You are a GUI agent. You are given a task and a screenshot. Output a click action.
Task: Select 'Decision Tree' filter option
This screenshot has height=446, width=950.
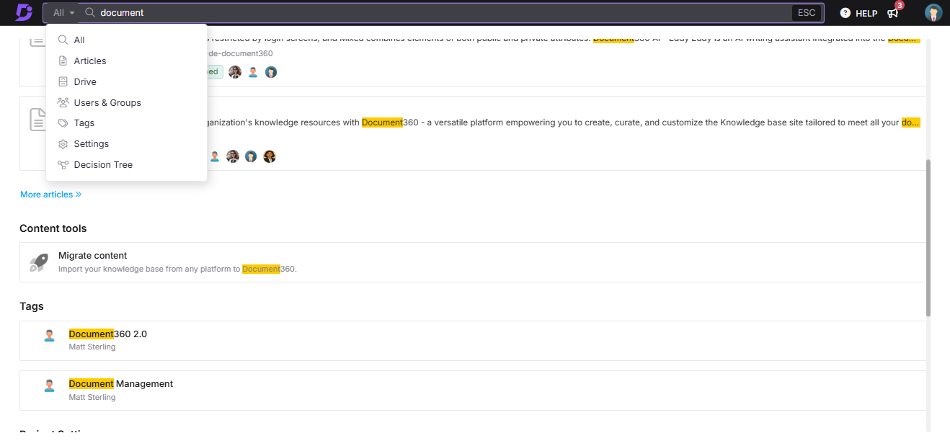click(126, 165)
